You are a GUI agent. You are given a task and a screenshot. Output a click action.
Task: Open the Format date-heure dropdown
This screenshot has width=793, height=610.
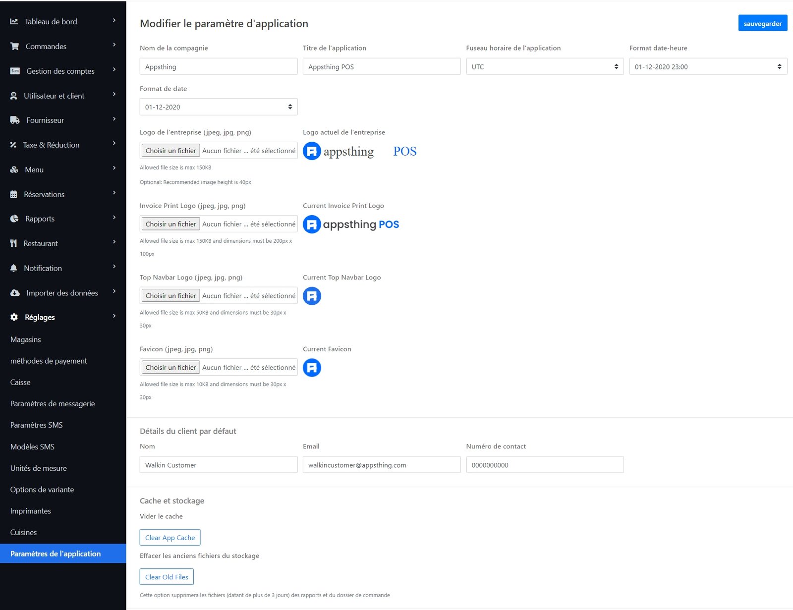click(708, 67)
